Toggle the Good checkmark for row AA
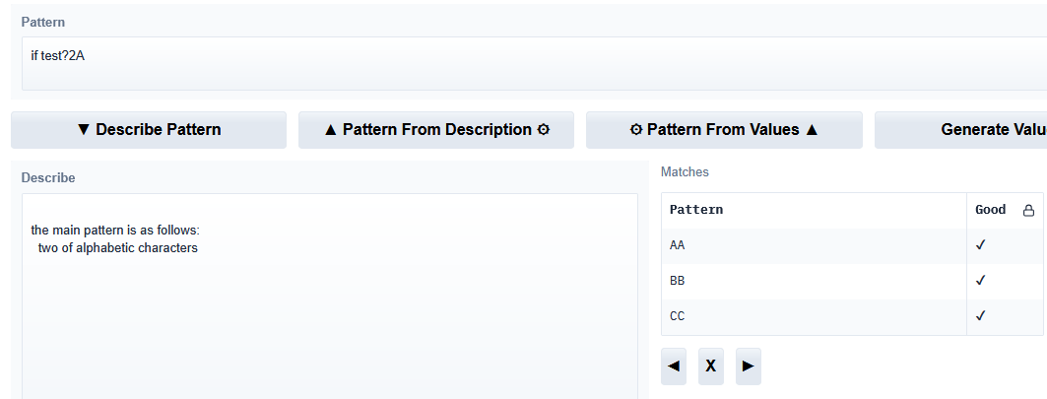The width and height of the screenshot is (1047, 399). pyautogui.click(x=980, y=245)
